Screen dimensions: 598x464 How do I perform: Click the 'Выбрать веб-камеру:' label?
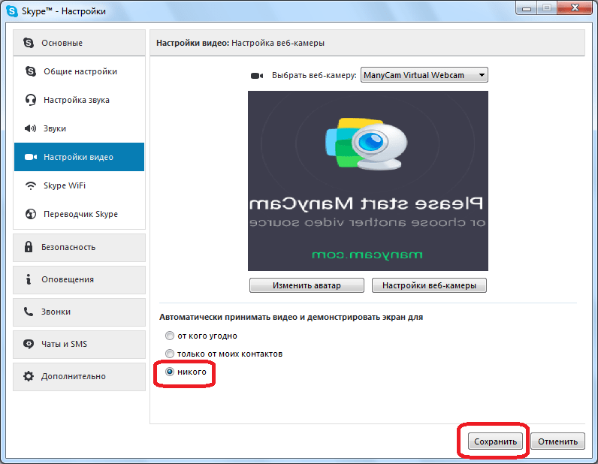[x=314, y=76]
